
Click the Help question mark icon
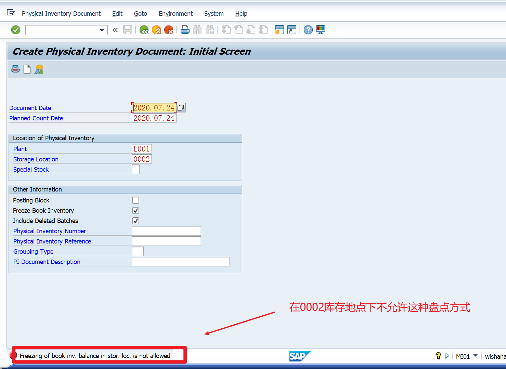click(308, 30)
